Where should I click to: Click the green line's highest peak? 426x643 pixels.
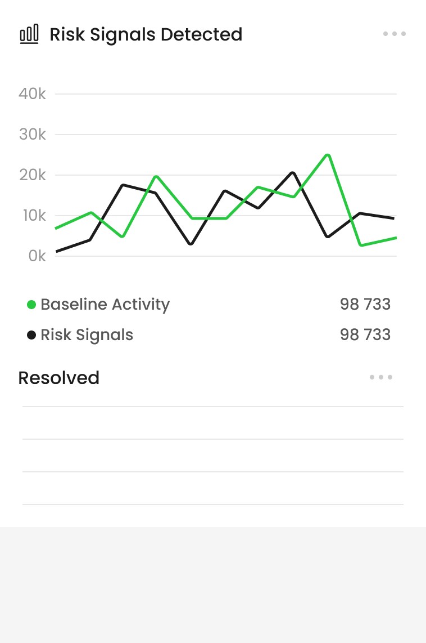coord(328,154)
